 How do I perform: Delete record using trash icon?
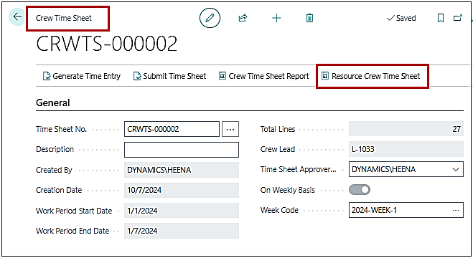click(309, 18)
